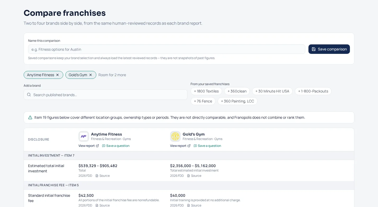Click the Save comparison button

[x=329, y=49]
